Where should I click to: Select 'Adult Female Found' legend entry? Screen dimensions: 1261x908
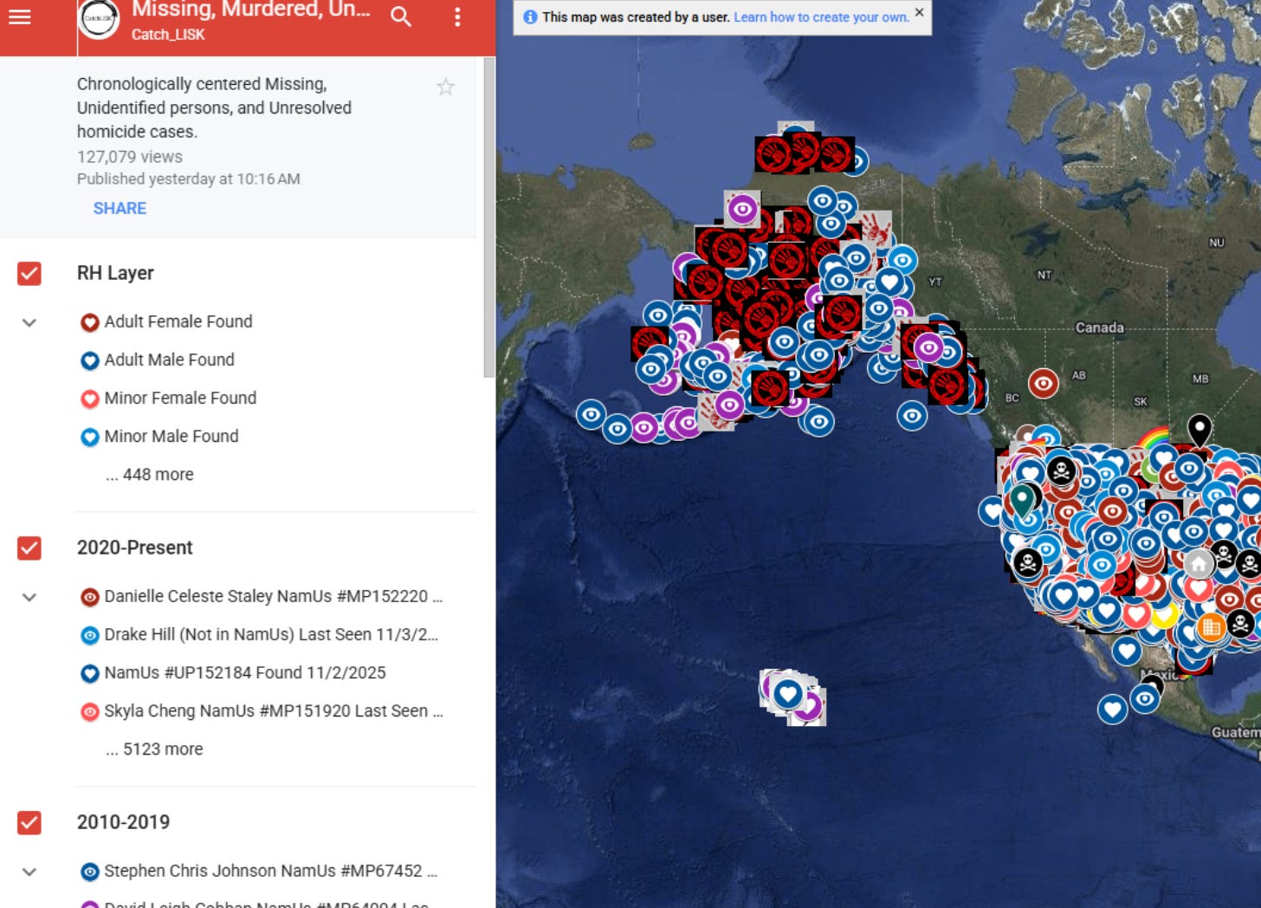point(166,322)
